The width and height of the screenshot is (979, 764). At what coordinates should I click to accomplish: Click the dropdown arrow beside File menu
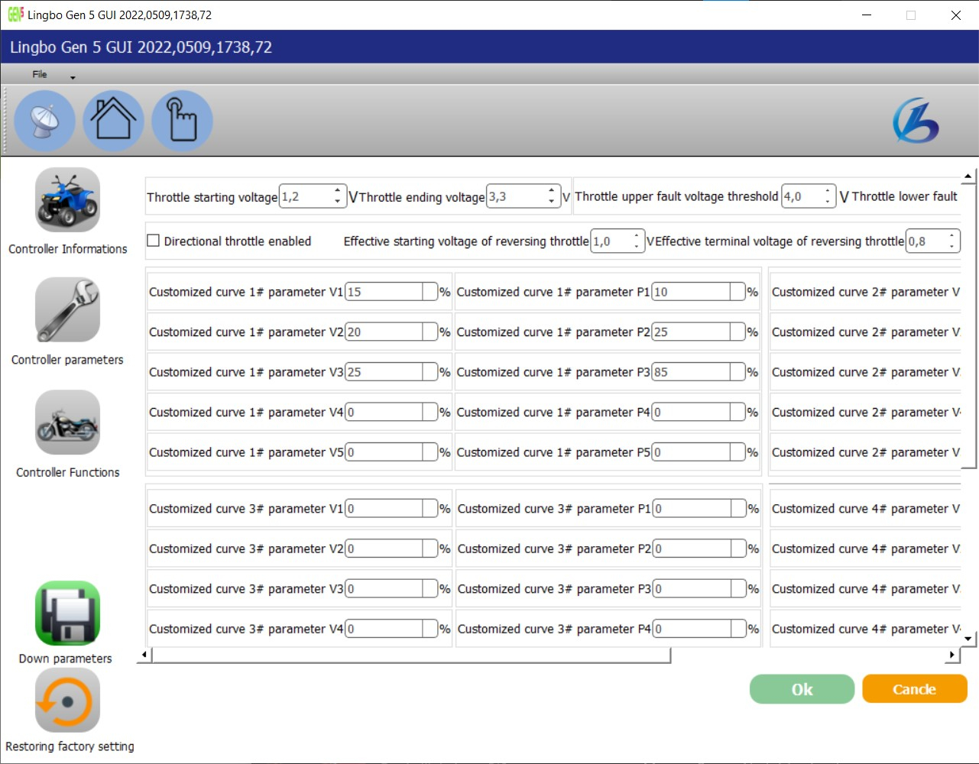click(73, 77)
